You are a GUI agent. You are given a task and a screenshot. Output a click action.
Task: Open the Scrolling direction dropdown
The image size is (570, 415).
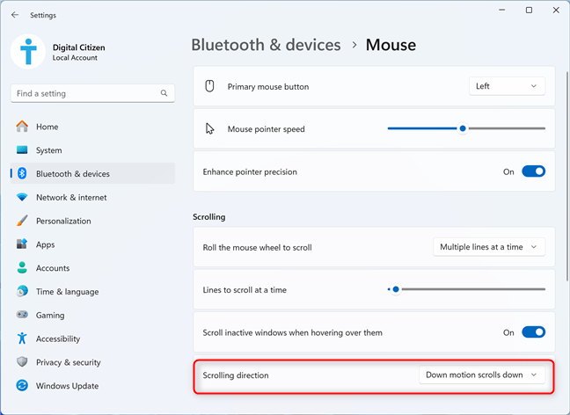482,375
